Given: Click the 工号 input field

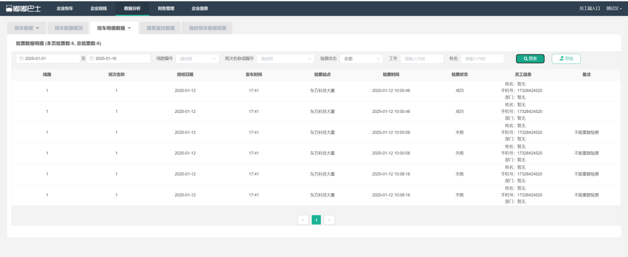Looking at the screenshot, I should click(421, 58).
